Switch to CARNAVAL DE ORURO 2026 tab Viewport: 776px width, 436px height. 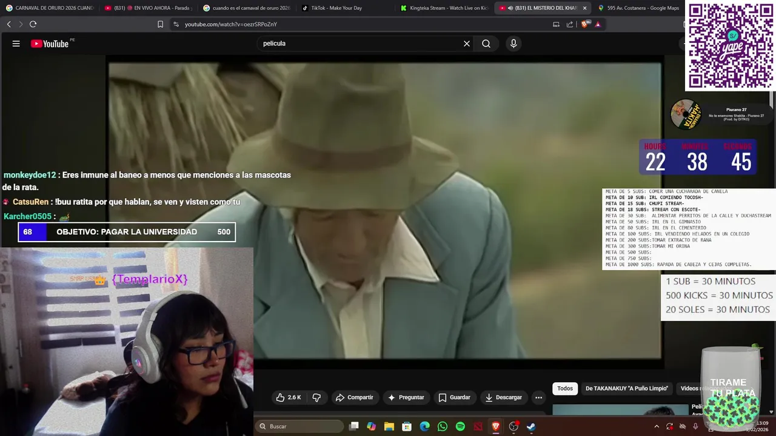coord(50,8)
